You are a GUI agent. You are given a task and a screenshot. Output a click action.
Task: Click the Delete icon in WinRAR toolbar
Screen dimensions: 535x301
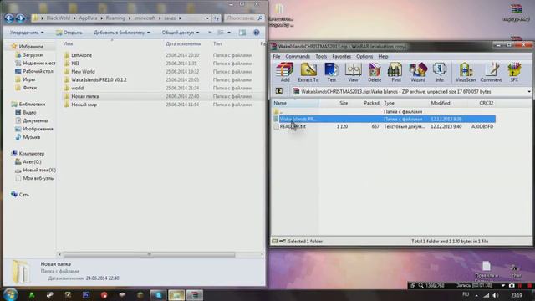(374, 73)
